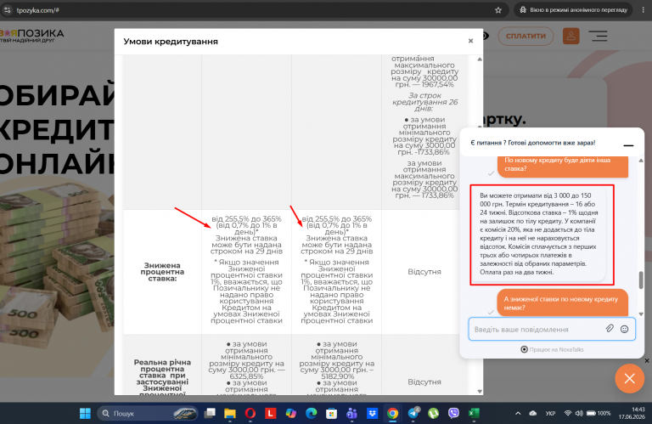The image size is (652, 424).
Task: Open the volume tray icon
Action: click(x=579, y=413)
